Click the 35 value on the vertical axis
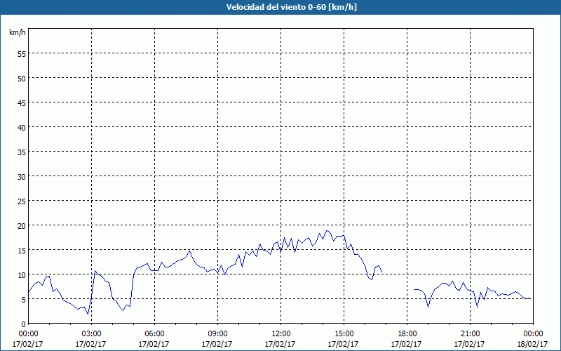The height and width of the screenshot is (351, 561). tap(22, 152)
